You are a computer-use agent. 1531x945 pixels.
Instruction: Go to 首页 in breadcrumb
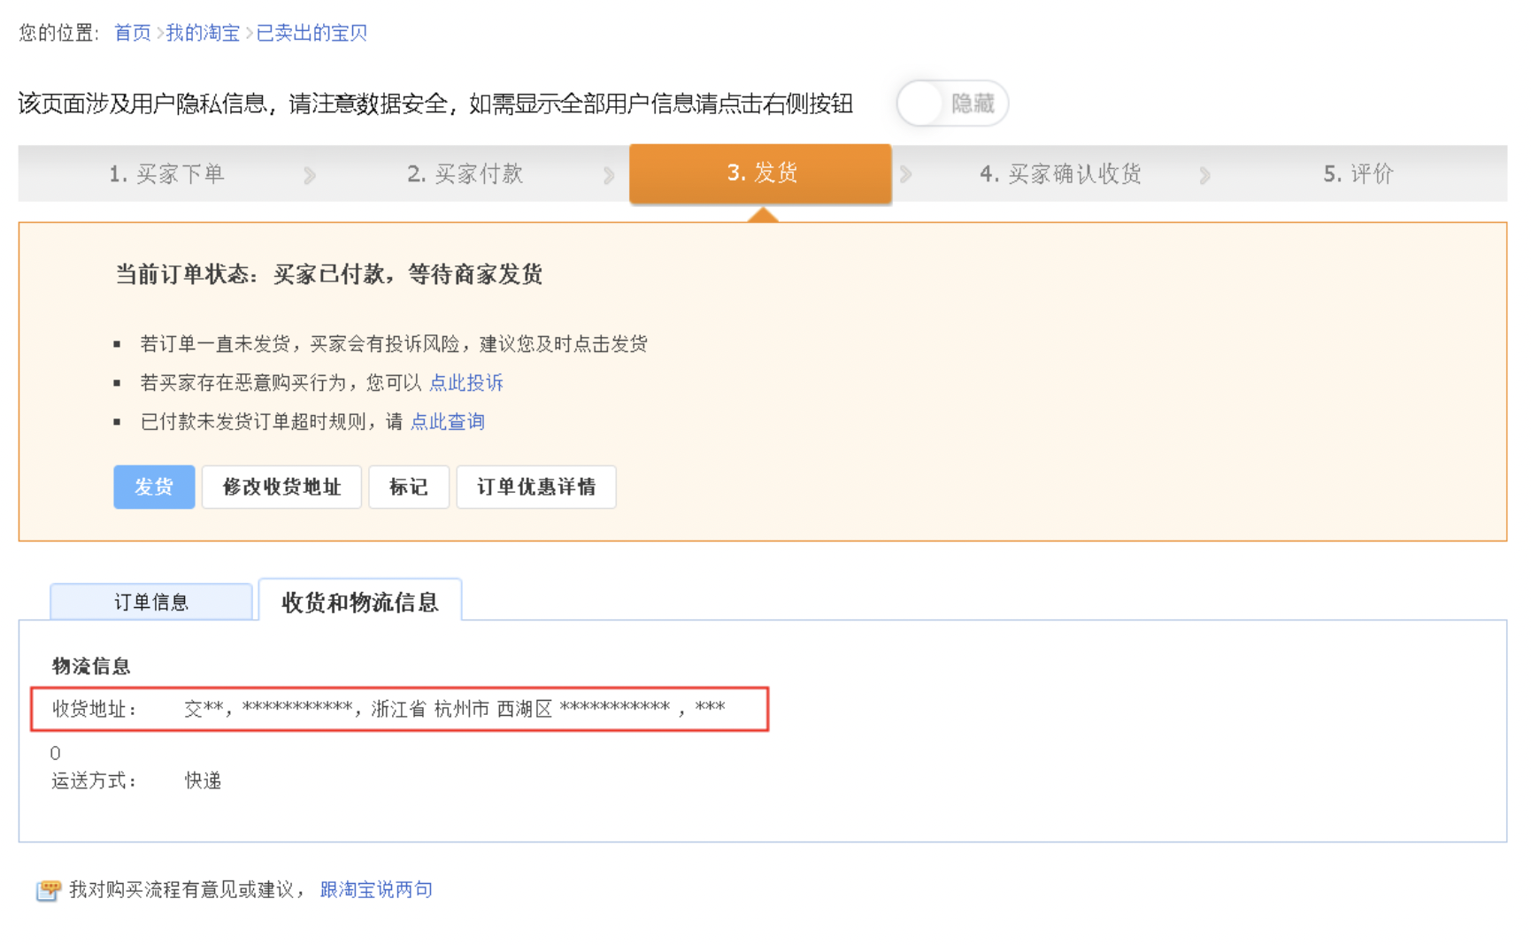pyautogui.click(x=133, y=33)
